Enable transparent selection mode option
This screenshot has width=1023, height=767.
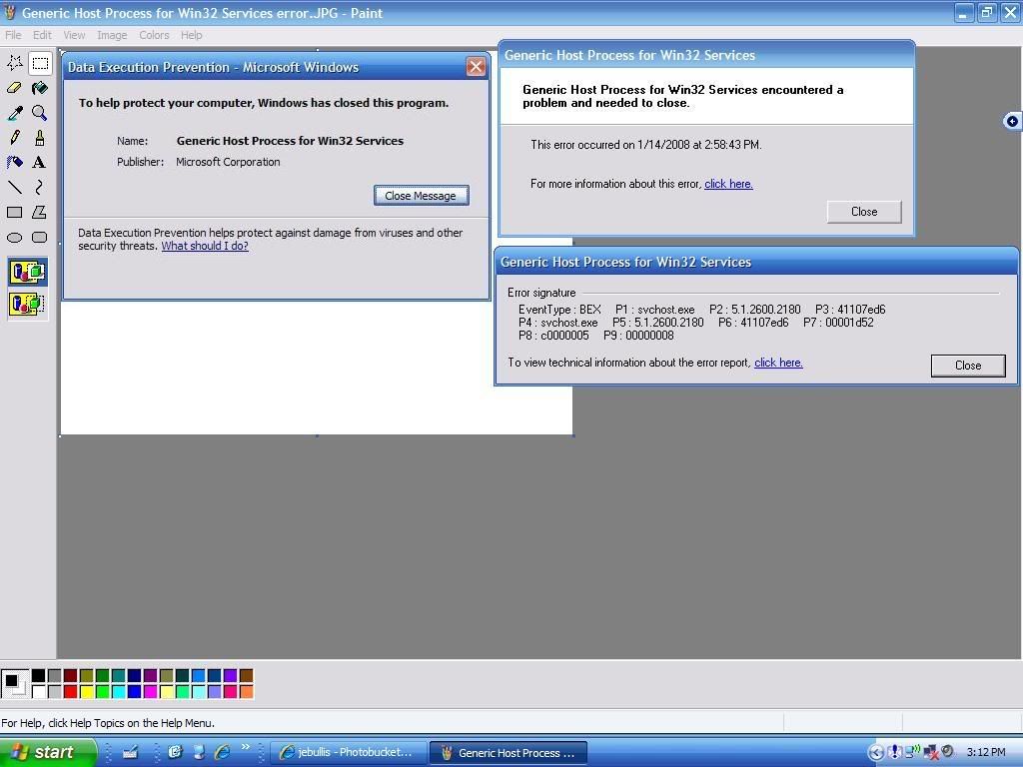[27, 304]
